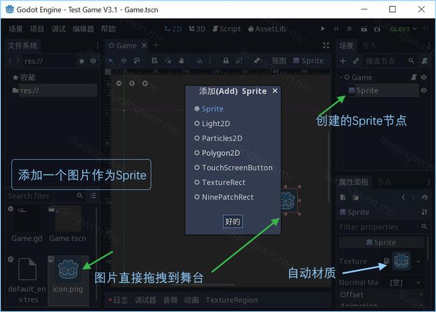Click the Texture icon preview thumbnail
436x312 pixels.
click(401, 261)
